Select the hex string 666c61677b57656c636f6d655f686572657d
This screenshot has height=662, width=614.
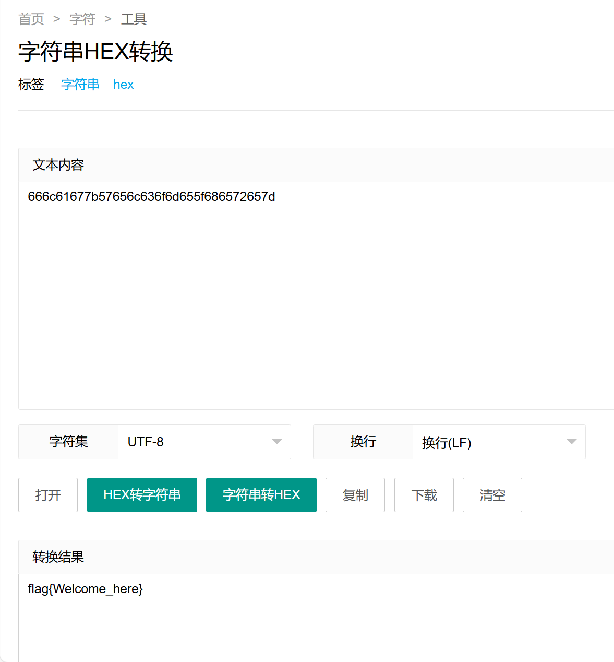click(151, 197)
